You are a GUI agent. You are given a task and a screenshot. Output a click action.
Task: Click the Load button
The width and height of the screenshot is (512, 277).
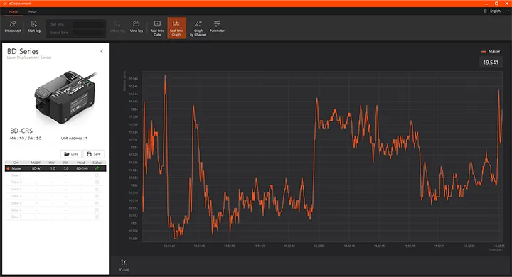pyautogui.click(x=71, y=153)
